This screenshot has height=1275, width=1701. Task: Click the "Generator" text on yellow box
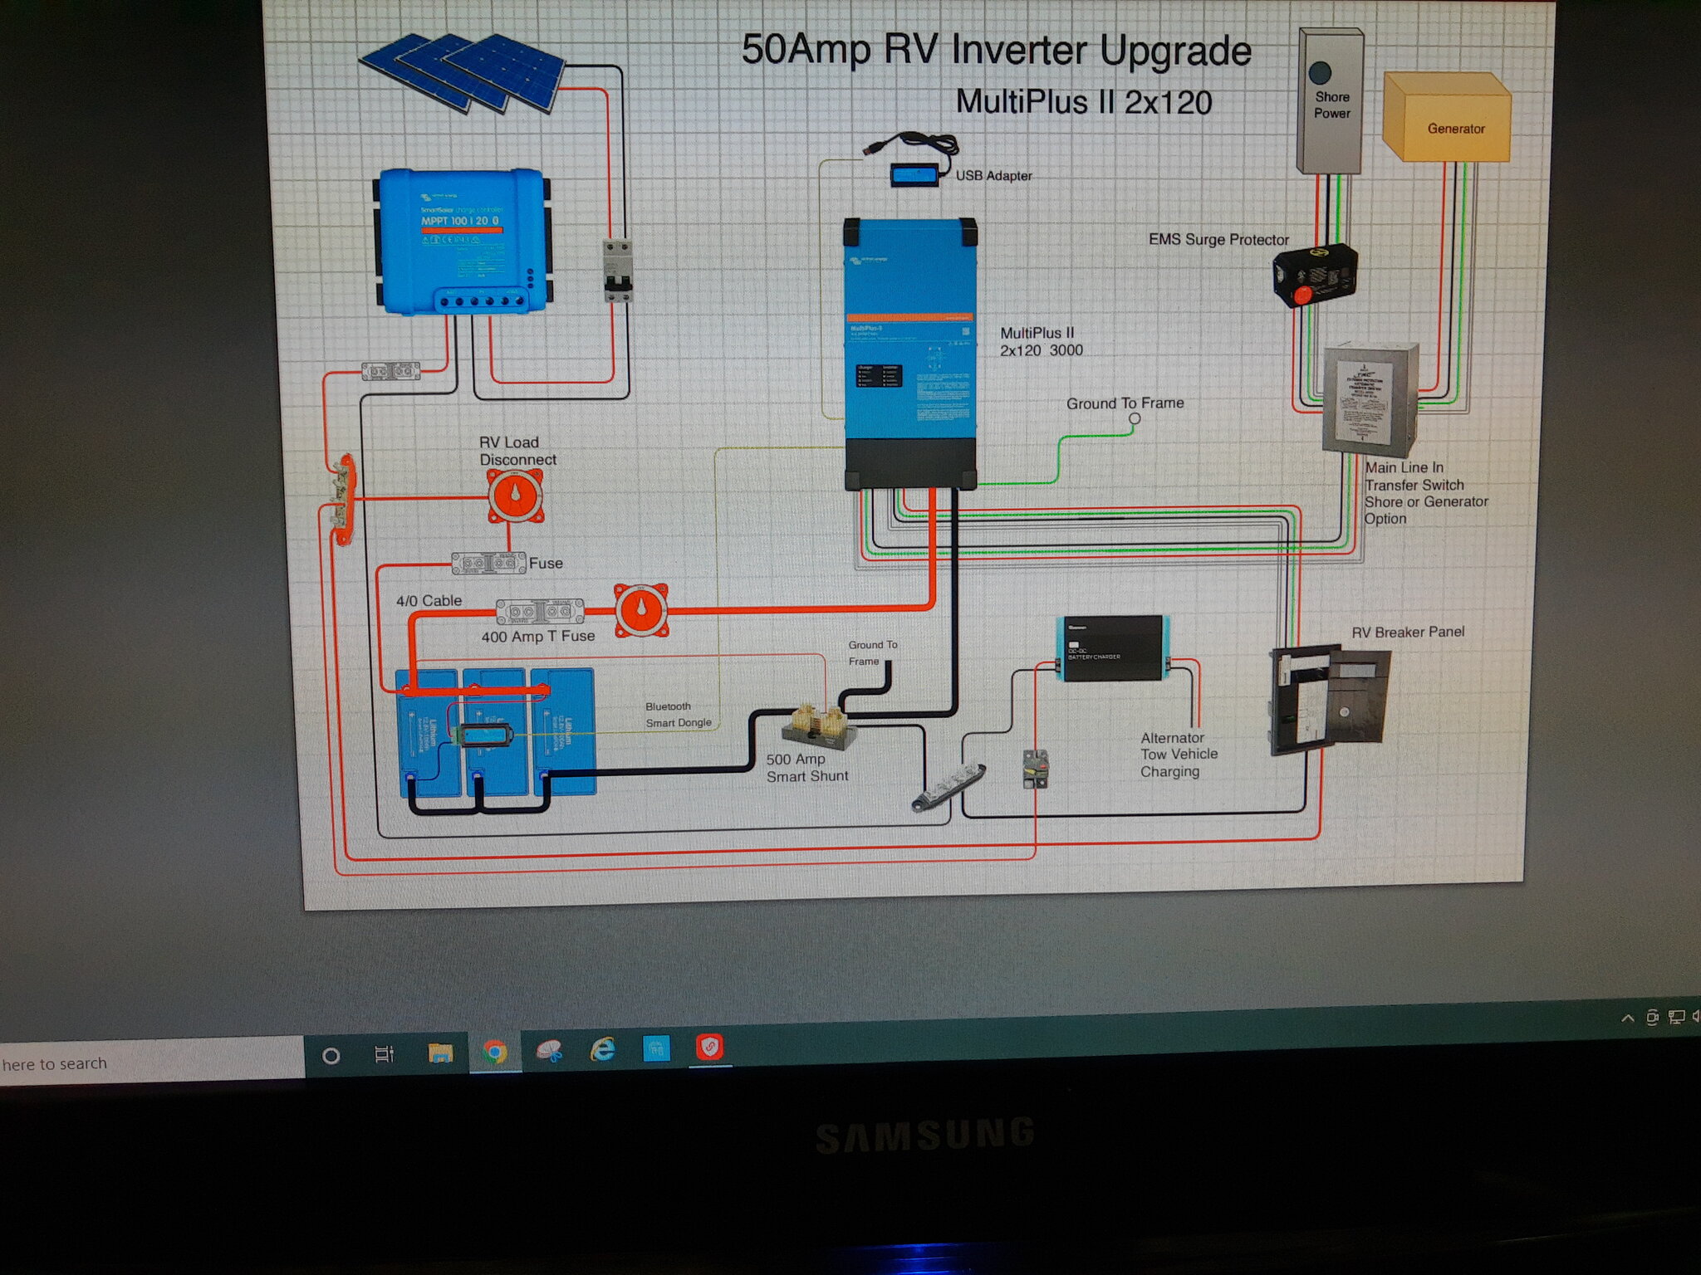coord(1456,129)
